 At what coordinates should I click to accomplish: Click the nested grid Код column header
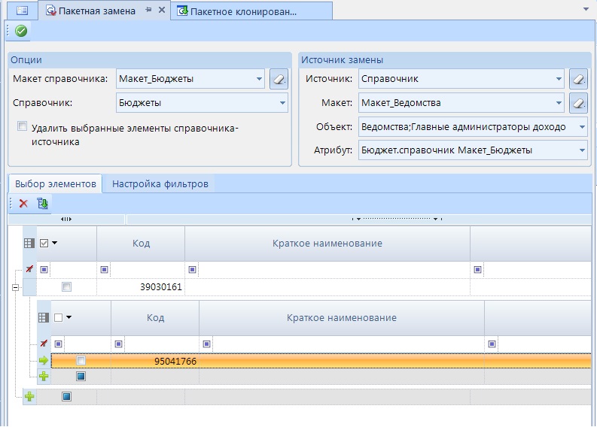pos(155,317)
